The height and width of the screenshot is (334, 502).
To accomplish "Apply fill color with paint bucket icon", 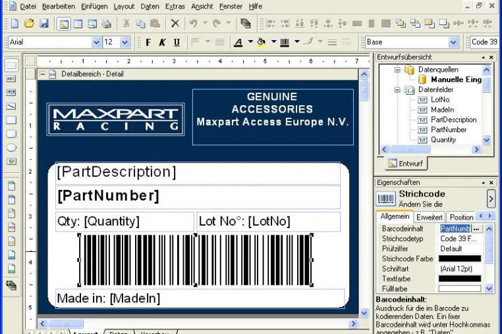I will pos(262,42).
